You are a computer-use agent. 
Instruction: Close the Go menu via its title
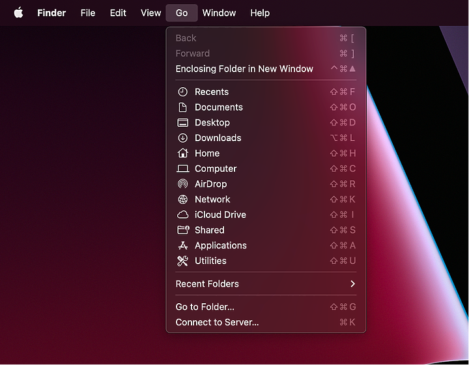(182, 13)
